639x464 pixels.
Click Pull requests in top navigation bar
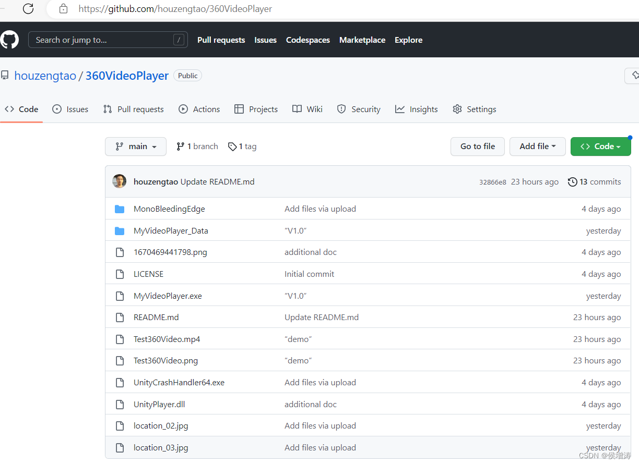pyautogui.click(x=221, y=40)
